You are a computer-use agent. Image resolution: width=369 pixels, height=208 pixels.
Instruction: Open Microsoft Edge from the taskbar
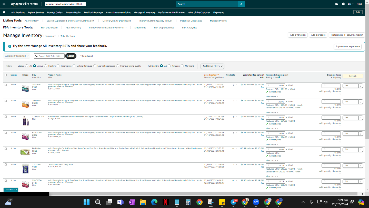(x=154, y=202)
